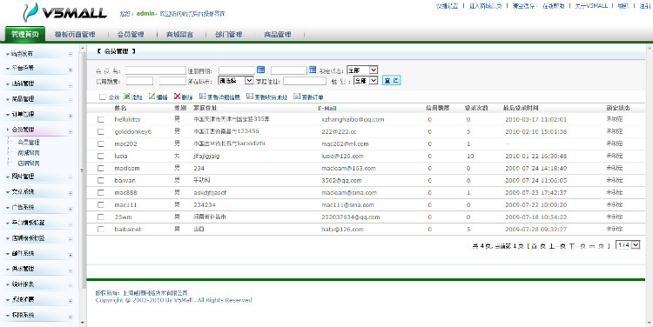Image resolution: width=653 pixels, height=327 pixels.
Task: Click the first credit limit (信用额度) input field
Action: pos(139,81)
